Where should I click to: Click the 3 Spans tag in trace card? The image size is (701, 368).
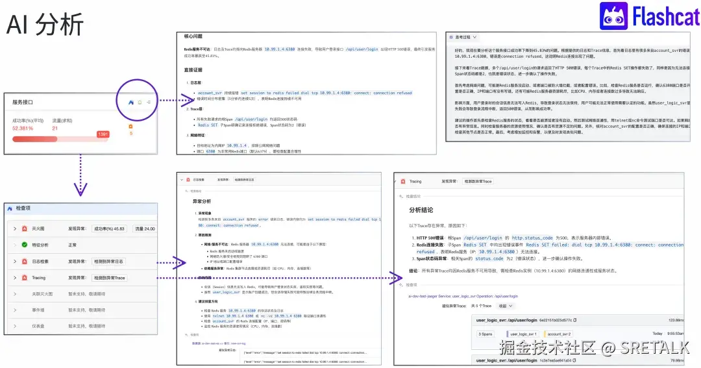pos(486,334)
